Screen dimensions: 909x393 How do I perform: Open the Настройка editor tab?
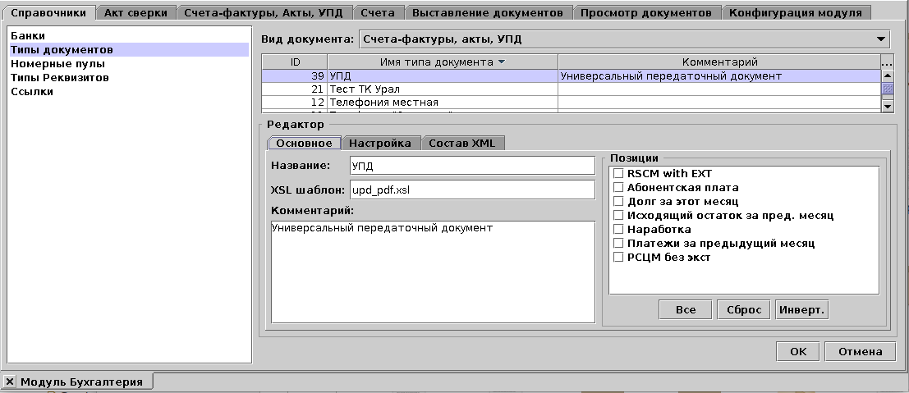pos(379,143)
